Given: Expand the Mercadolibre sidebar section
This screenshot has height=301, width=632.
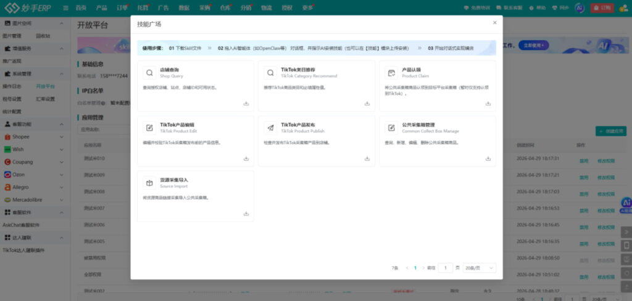Looking at the screenshot, I should click(x=62, y=200).
